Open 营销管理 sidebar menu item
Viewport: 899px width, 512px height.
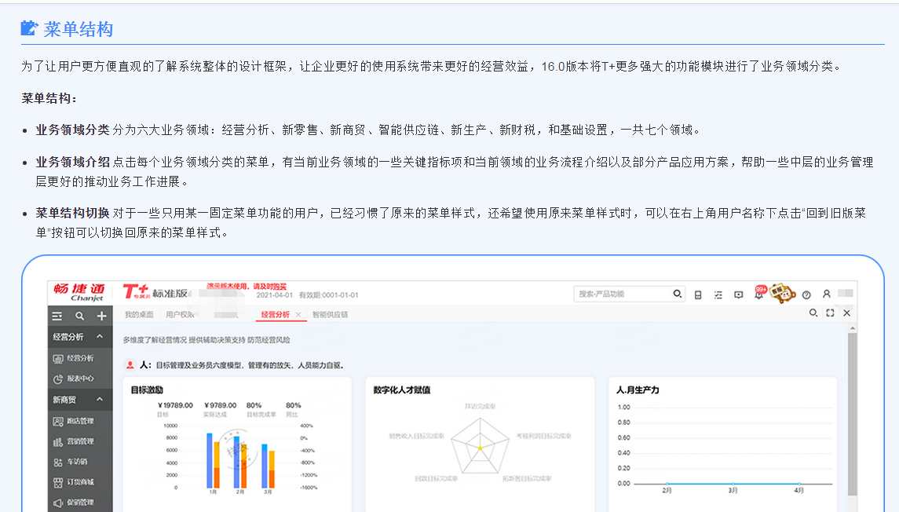[x=80, y=442]
